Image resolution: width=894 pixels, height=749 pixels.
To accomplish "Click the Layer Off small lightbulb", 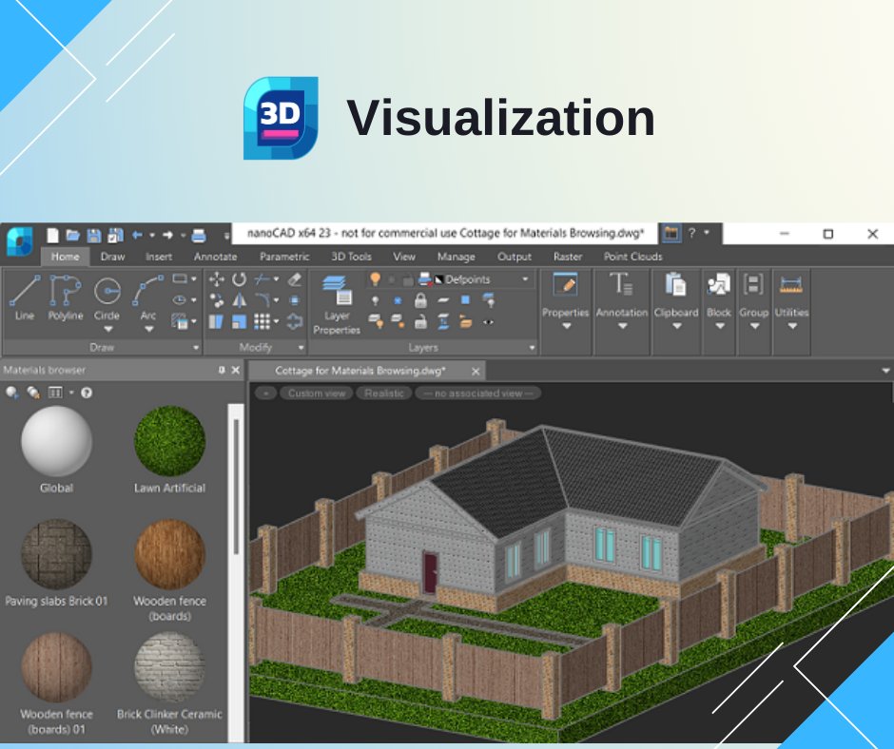I will (375, 300).
